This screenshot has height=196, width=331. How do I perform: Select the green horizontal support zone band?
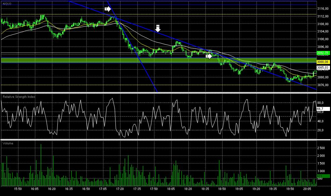(x=159, y=60)
